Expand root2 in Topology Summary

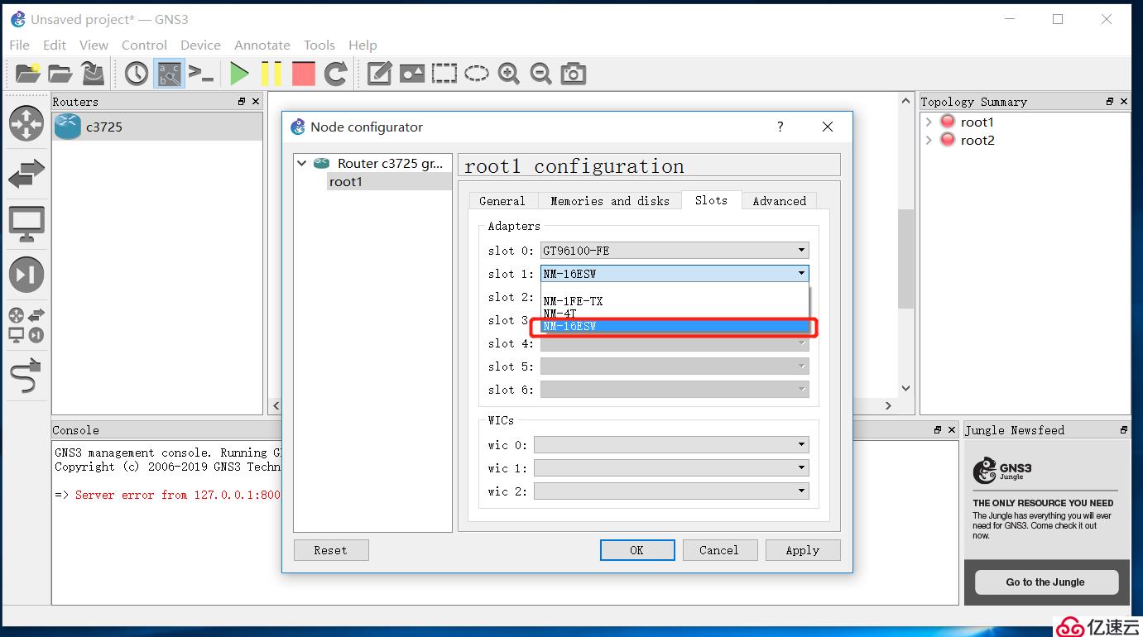[929, 141]
